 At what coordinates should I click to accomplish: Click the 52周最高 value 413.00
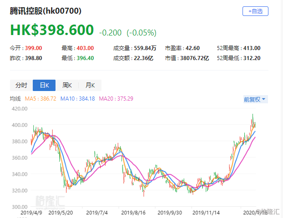(x=252, y=48)
